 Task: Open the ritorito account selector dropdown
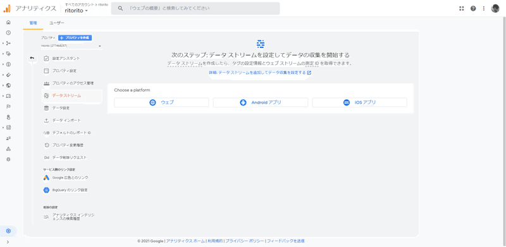[76, 11]
